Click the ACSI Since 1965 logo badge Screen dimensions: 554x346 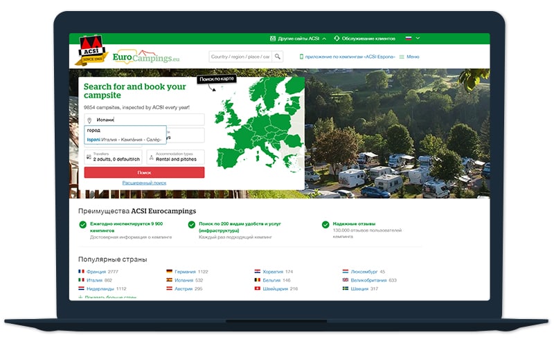pos(91,50)
